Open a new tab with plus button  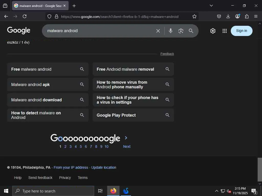point(74,6)
